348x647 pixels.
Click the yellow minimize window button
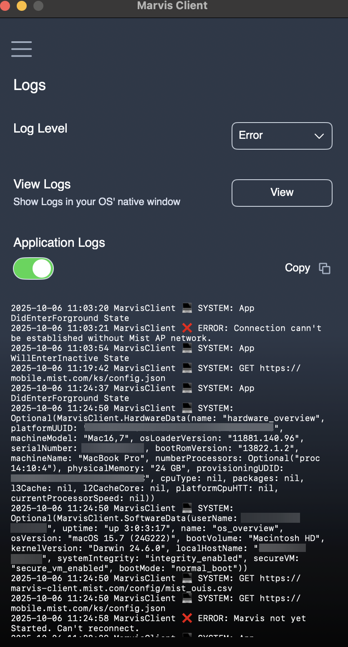click(x=21, y=6)
